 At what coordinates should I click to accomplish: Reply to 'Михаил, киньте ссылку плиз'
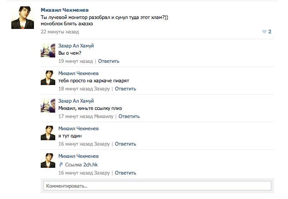[x=129, y=117]
